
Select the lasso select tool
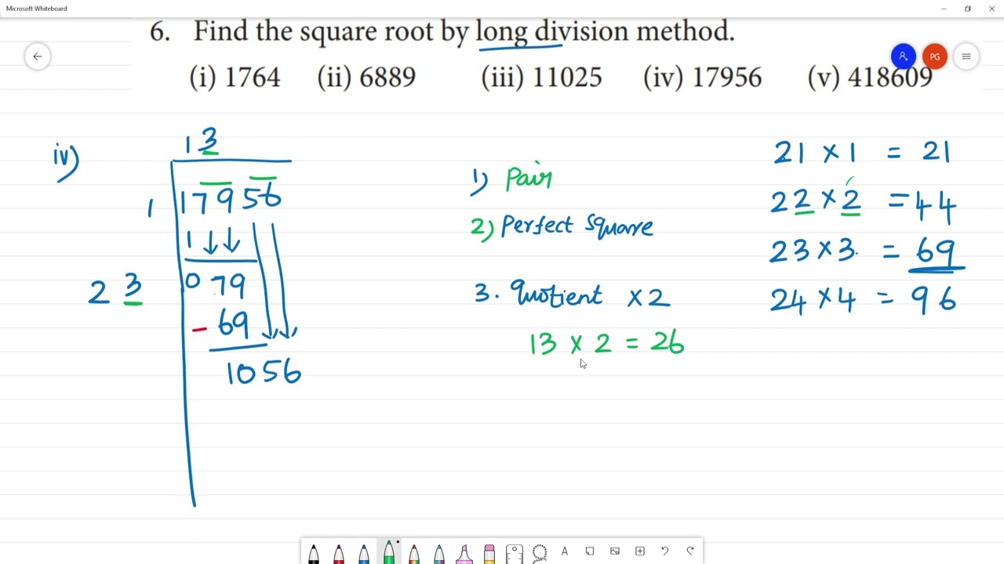point(540,553)
